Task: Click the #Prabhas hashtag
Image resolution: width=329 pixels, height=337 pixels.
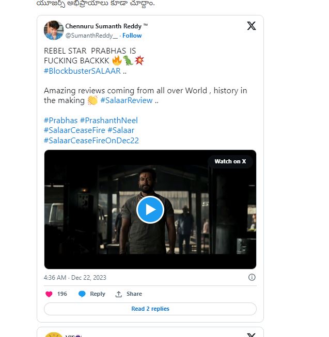Action: (60, 120)
